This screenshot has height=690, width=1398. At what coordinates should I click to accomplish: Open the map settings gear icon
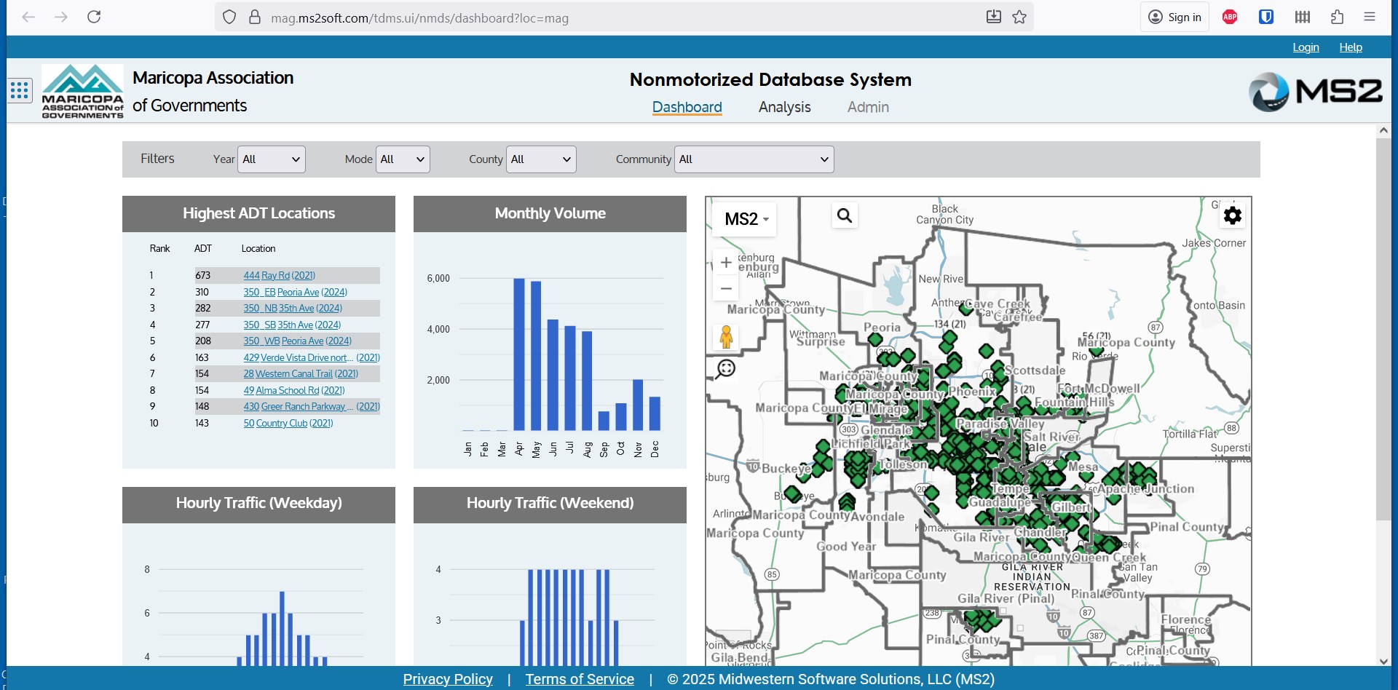(1232, 215)
